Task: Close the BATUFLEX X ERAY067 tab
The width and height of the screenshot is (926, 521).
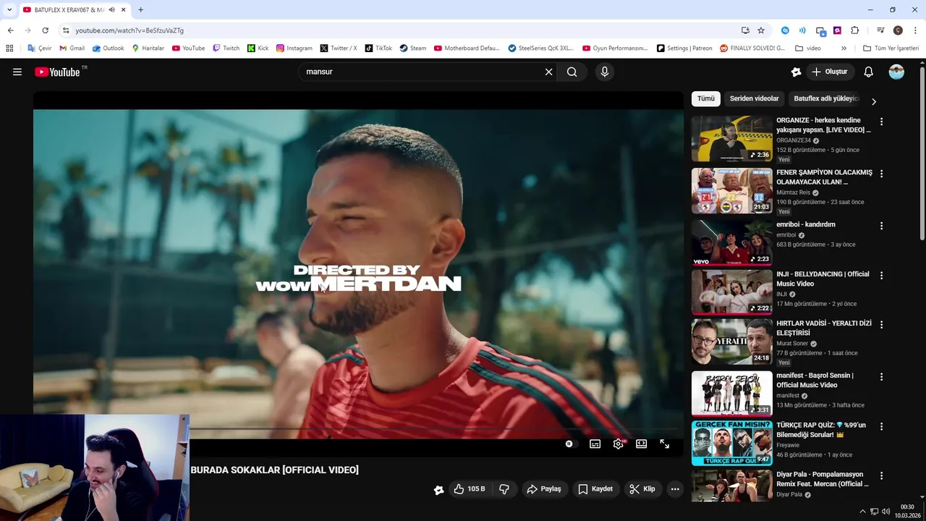Action: pos(124,9)
